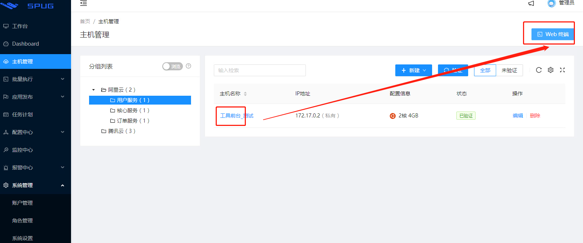The image size is (583, 243).
Task: Expand the 报警中心 submenu
Action: tap(35, 168)
